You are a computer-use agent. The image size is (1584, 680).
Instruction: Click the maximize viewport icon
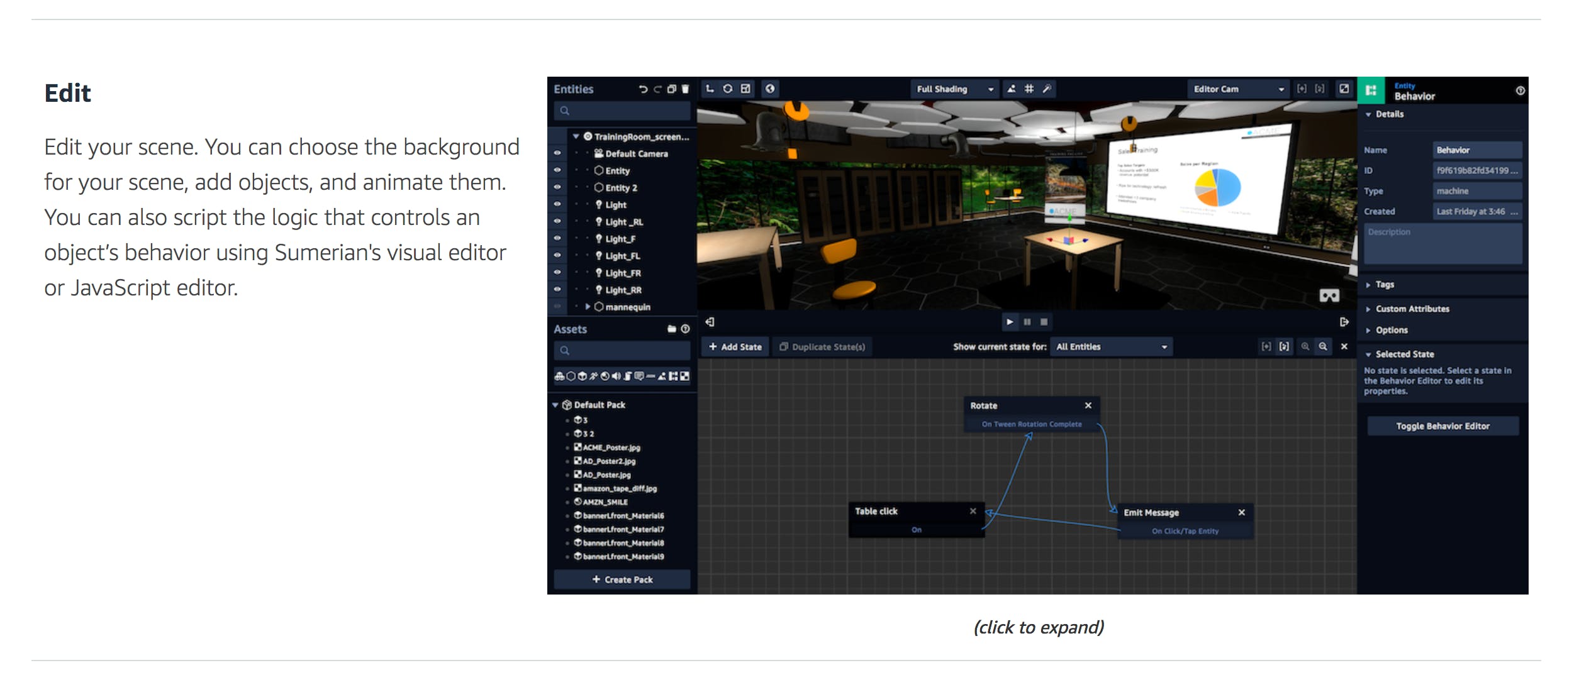[1344, 89]
